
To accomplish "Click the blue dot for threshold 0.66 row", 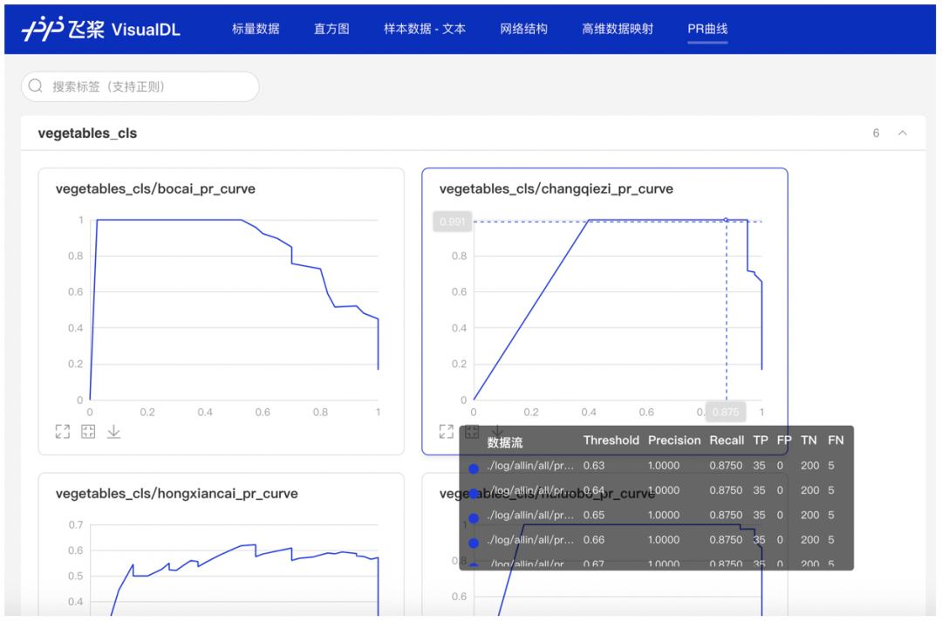I will tap(474, 543).
